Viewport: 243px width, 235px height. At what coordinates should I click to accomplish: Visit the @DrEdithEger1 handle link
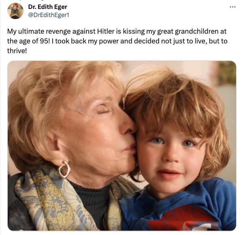(49, 15)
